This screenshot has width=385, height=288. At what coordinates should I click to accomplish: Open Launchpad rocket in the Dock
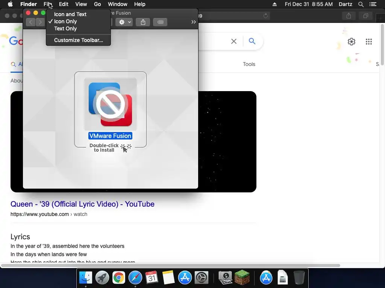102,278
